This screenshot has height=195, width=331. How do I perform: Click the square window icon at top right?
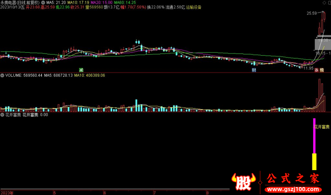(x=329, y=2)
